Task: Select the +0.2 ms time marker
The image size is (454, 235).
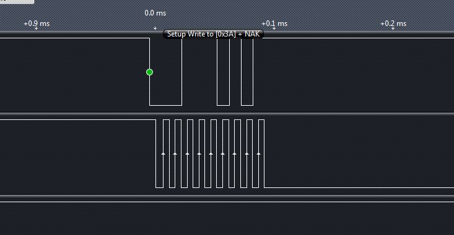Action: (x=393, y=23)
